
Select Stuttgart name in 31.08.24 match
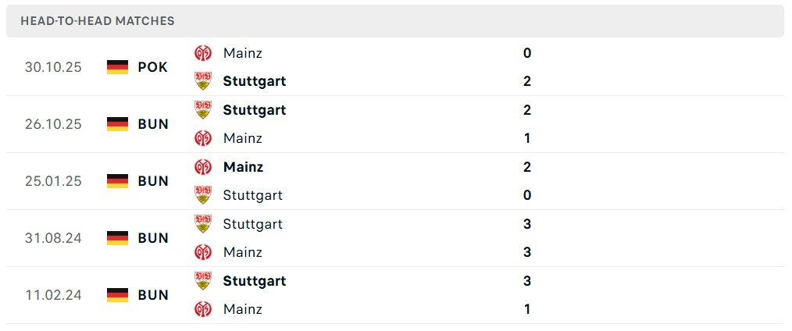[x=252, y=224]
